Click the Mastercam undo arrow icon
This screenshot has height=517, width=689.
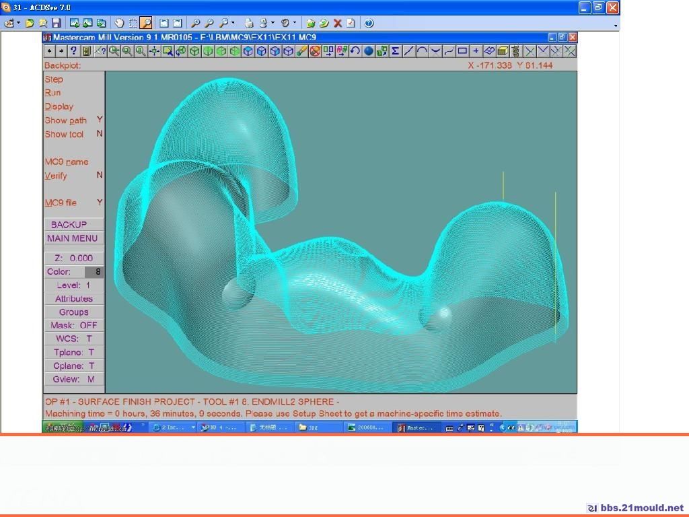(355, 51)
